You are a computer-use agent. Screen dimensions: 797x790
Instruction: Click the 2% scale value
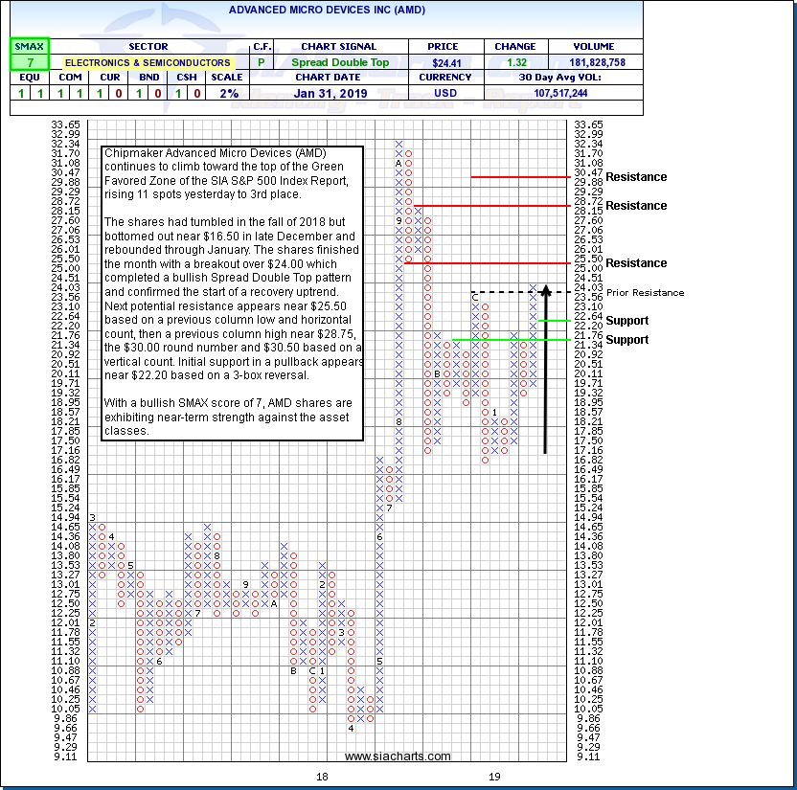coord(226,93)
